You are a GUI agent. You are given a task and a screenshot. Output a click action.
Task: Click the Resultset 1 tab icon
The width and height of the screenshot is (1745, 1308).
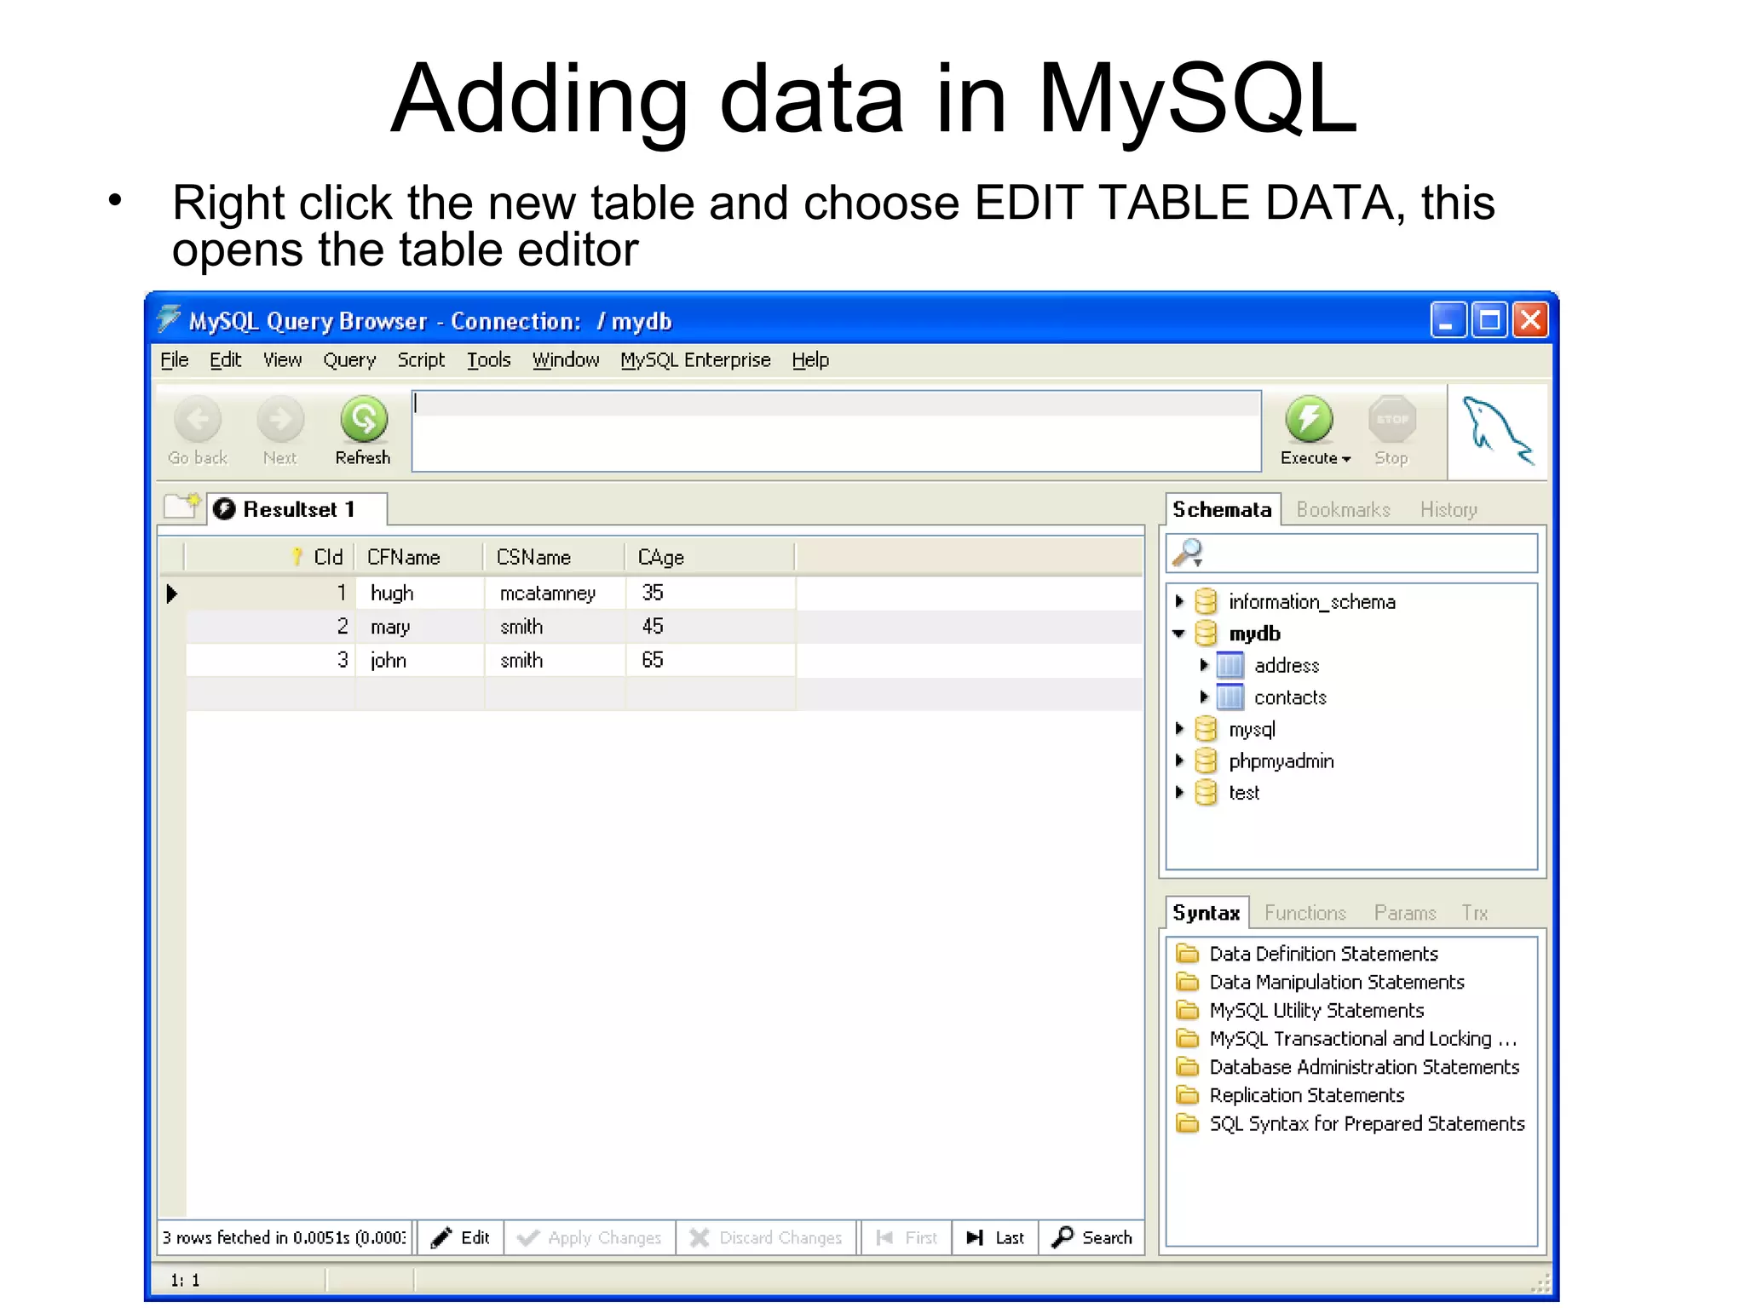224,509
